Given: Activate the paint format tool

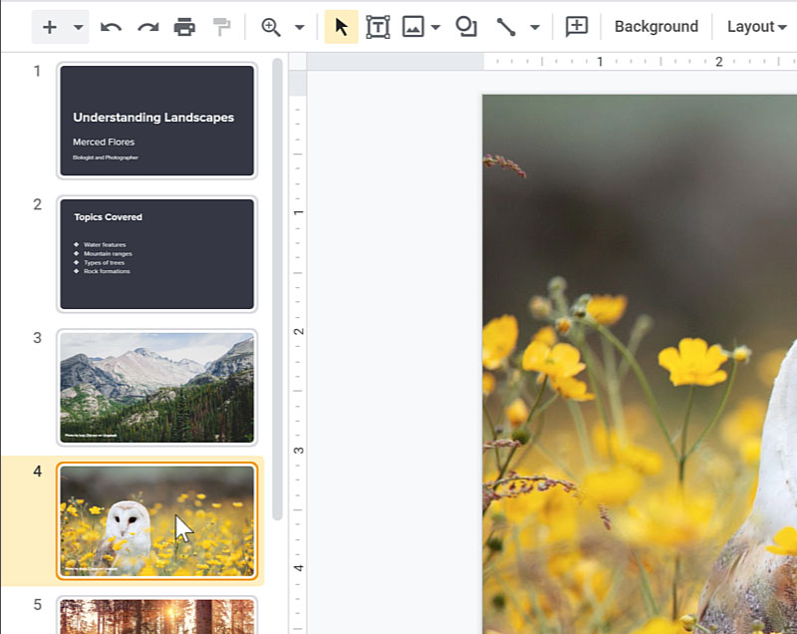Looking at the screenshot, I should [x=221, y=27].
